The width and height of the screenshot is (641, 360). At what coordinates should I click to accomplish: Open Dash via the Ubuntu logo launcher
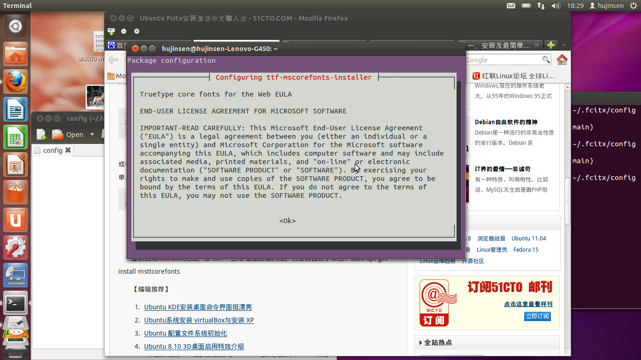point(15,26)
